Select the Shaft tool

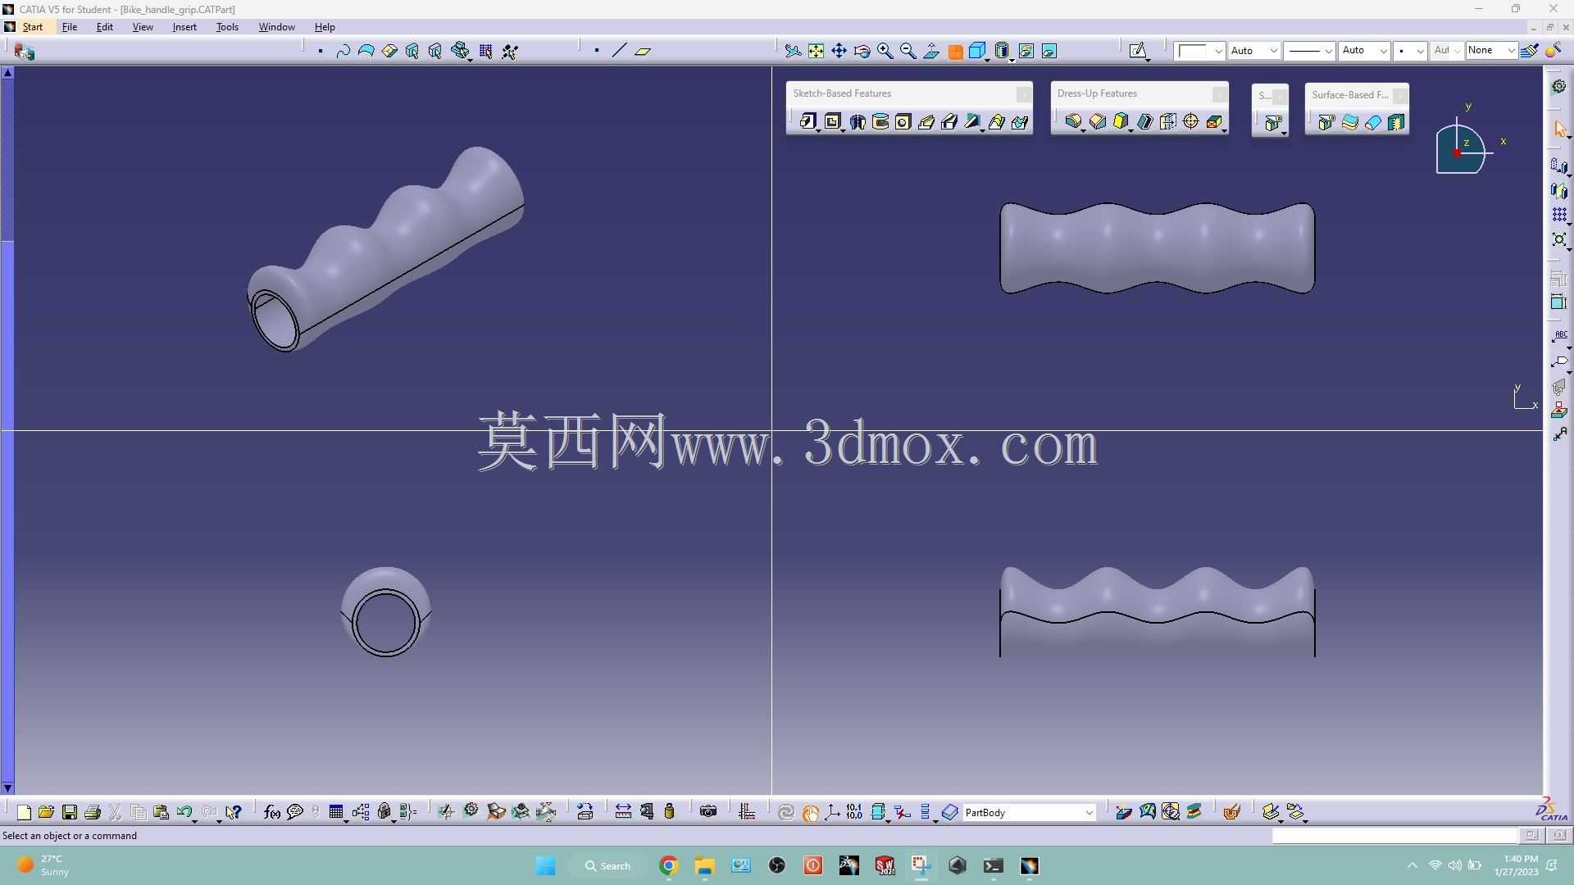pyautogui.click(x=858, y=122)
